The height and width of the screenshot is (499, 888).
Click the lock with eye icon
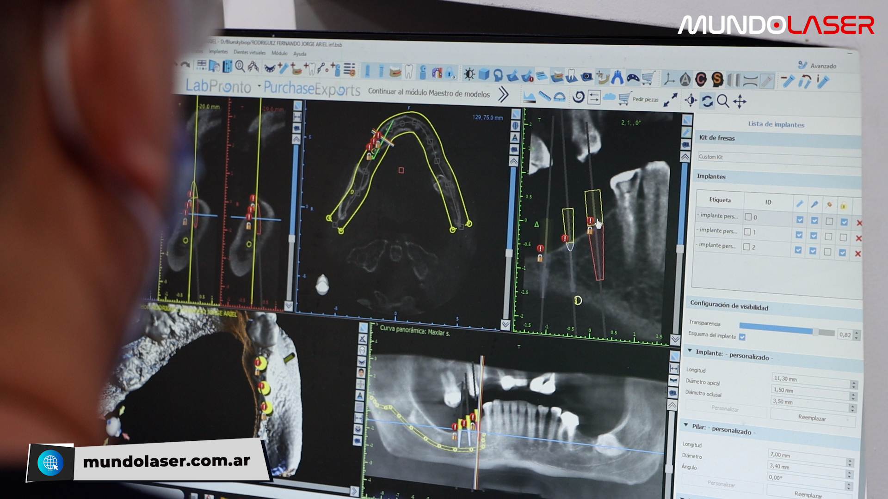[x=450, y=73]
